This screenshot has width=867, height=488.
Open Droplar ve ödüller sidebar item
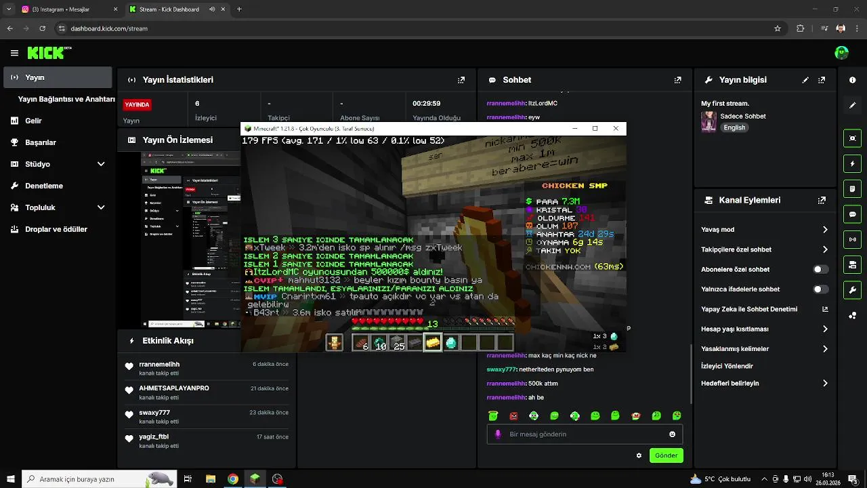pos(58,229)
